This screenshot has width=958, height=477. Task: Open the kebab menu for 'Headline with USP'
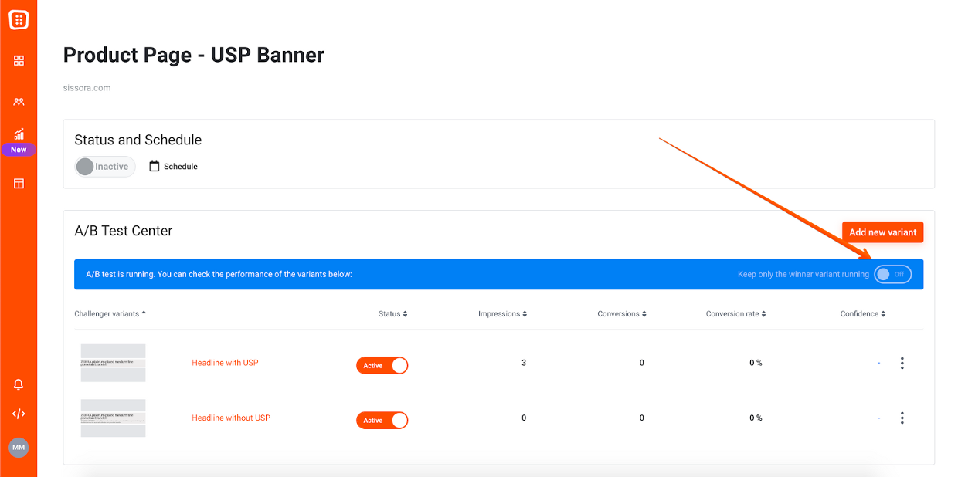(902, 363)
